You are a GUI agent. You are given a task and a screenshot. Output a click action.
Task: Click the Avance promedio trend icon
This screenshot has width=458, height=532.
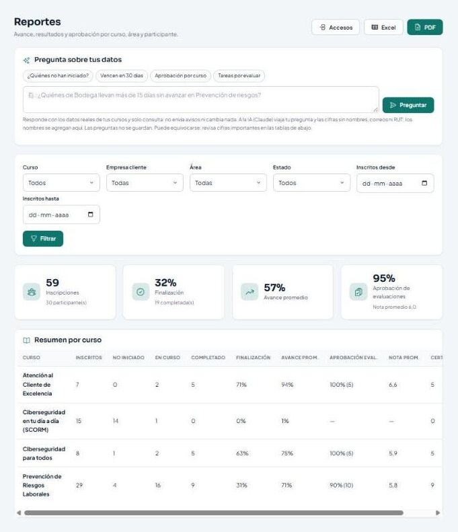(250, 292)
